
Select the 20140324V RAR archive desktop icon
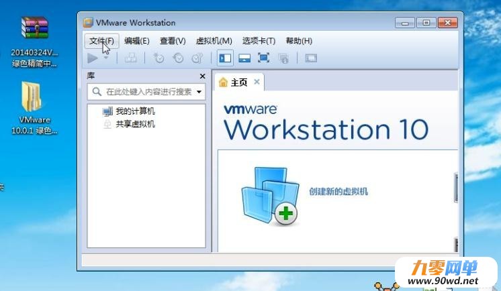34,42
